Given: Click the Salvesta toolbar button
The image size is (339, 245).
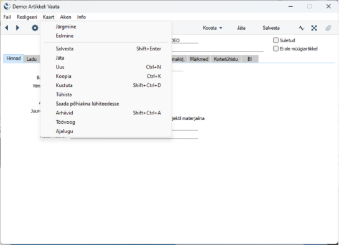Looking at the screenshot, I should click(271, 28).
